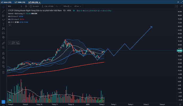
Task: Open 'Các chỉ báo' indicators list
Action: point(47,6)
